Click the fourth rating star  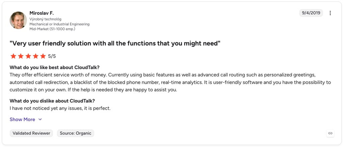pos(36,56)
